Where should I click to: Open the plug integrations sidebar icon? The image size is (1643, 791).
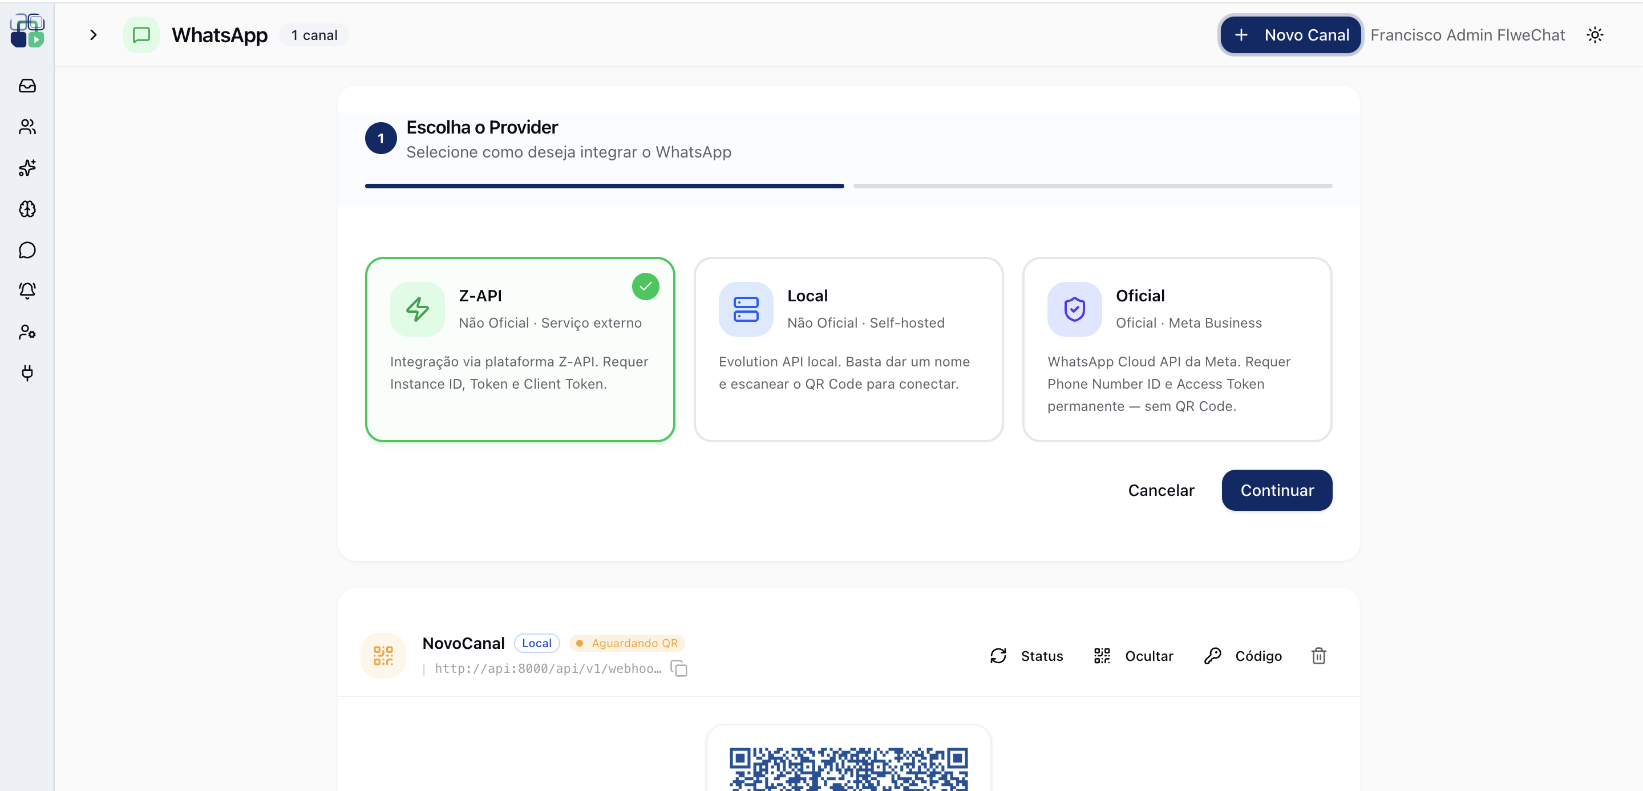27,373
